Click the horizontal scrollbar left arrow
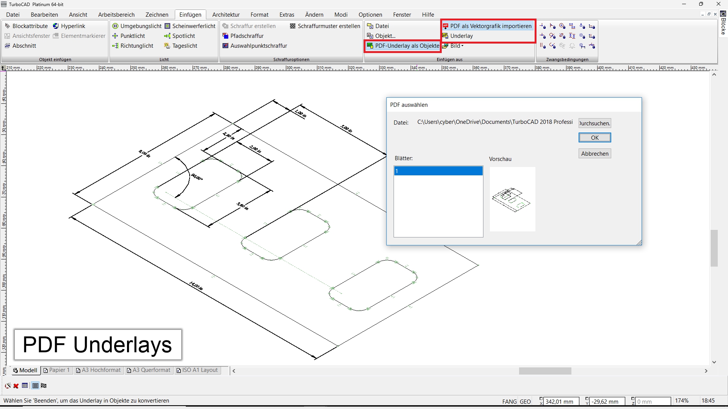The width and height of the screenshot is (728, 409). [x=234, y=371]
